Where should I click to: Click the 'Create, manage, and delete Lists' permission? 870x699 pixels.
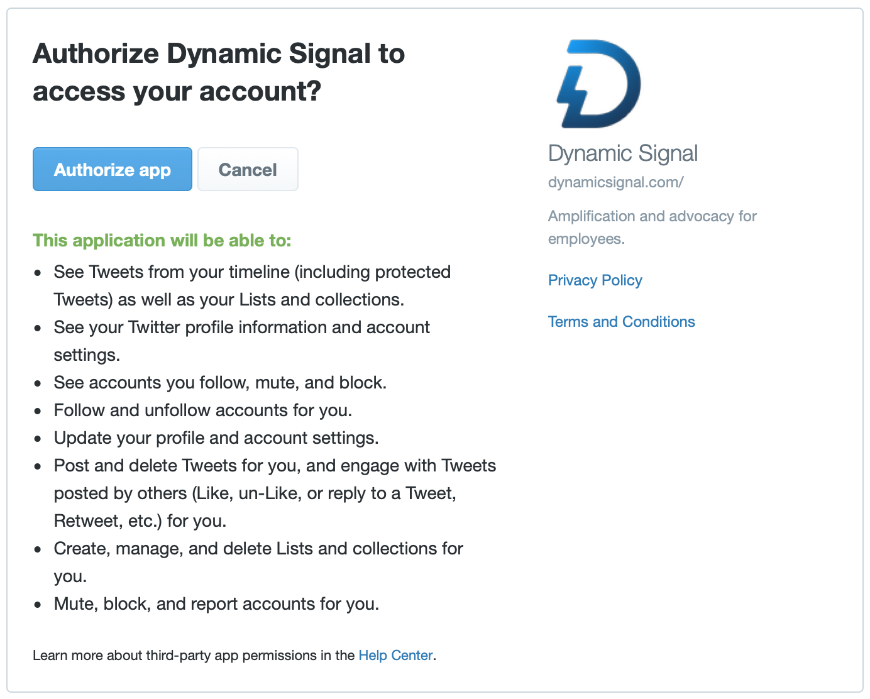258,562
